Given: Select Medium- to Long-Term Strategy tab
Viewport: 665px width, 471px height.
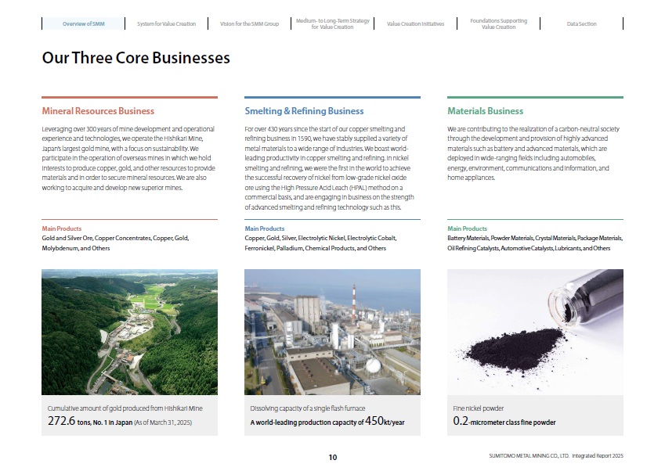Looking at the screenshot, I should pos(332,24).
